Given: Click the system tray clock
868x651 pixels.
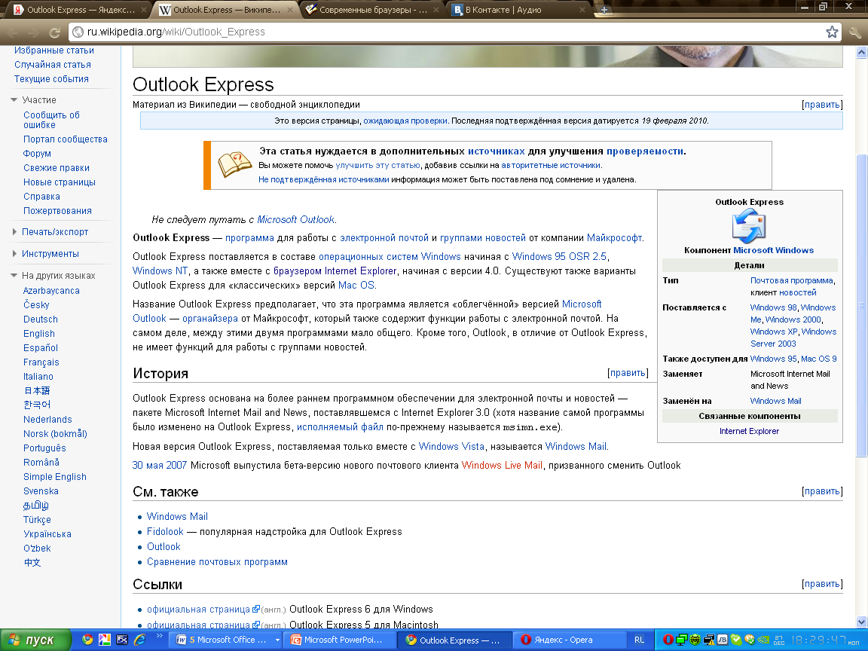Looking at the screenshot, I should click(x=818, y=640).
